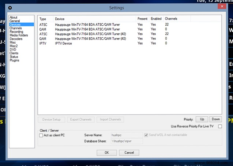The width and height of the screenshot is (233, 166).
Task: Select Decoders in the sidebar list
Action: (16, 39)
